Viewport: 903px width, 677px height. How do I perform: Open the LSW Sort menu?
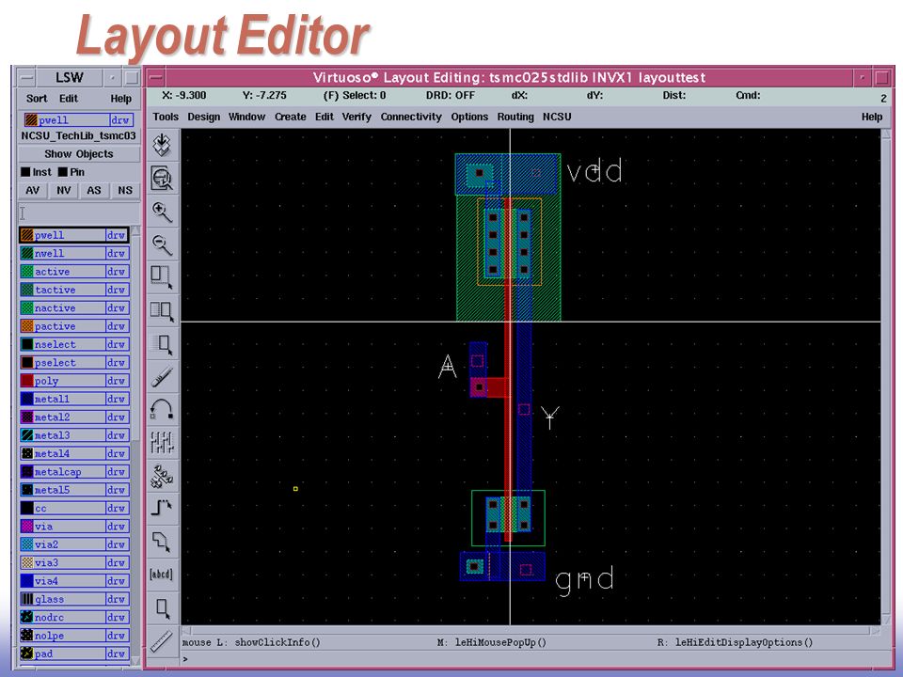coord(37,99)
